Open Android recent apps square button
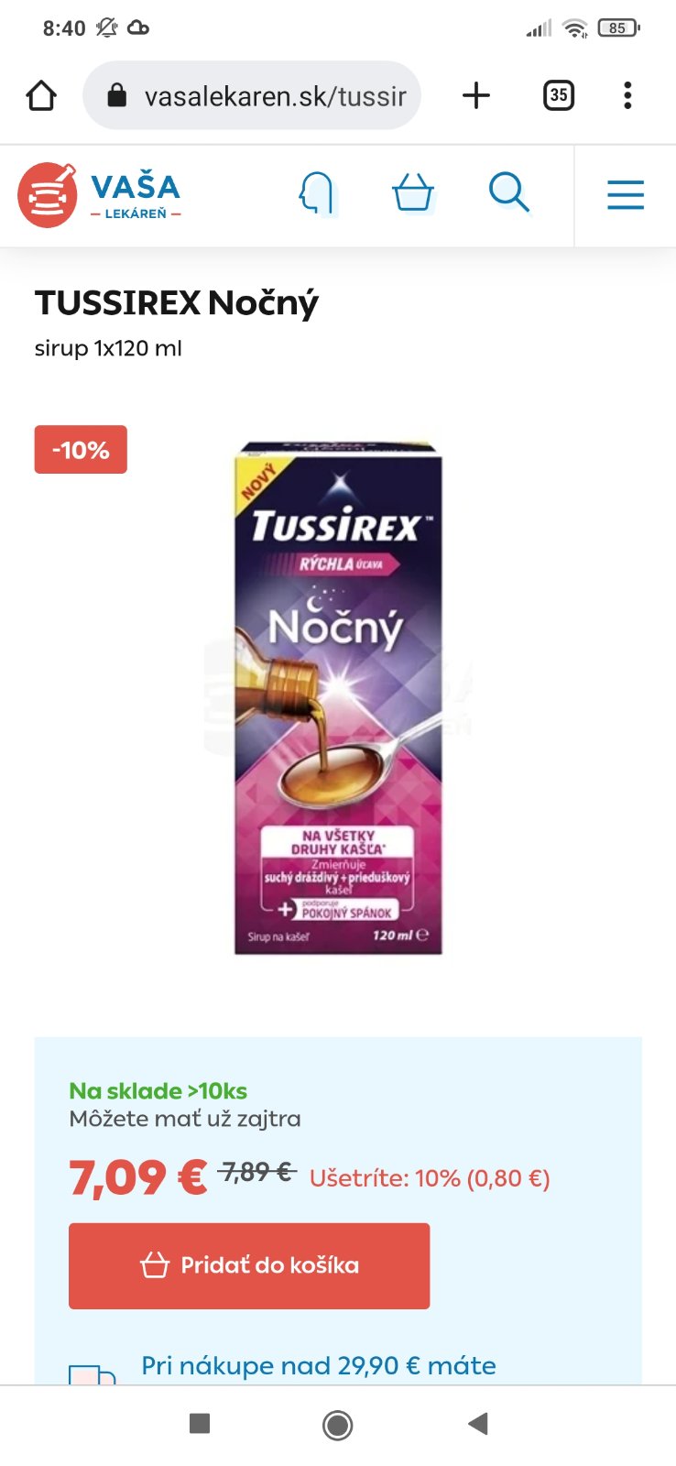Viewport: 676px width, 1466px height. [199, 1423]
